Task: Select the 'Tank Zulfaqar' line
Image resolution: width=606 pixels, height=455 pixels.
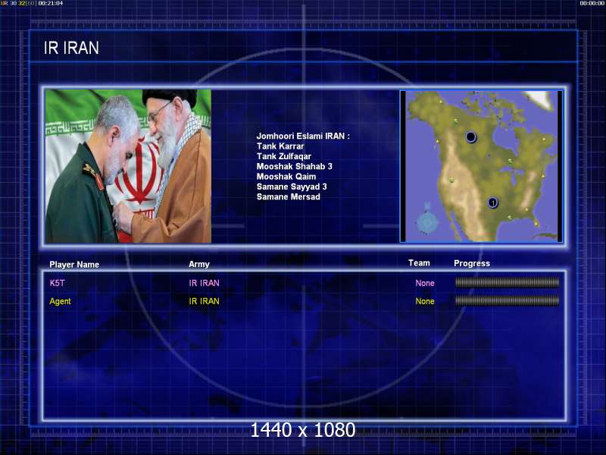Action: pos(283,156)
